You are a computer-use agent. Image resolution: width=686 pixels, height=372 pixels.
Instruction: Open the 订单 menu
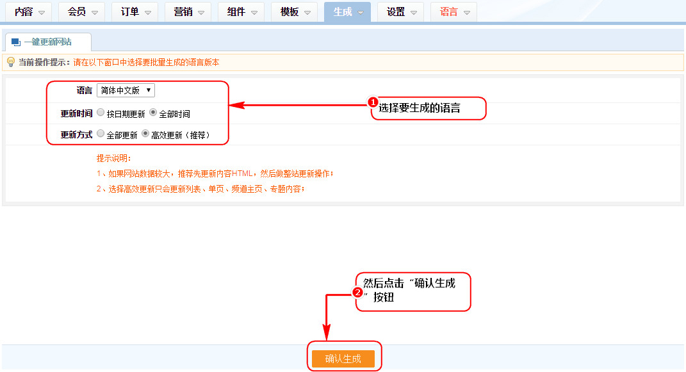pos(135,12)
